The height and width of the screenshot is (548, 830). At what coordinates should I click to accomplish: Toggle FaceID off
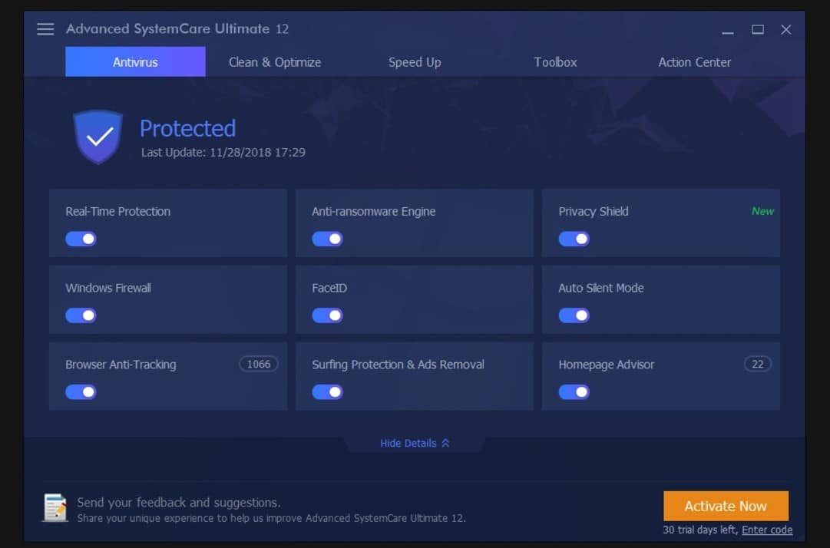tap(327, 315)
